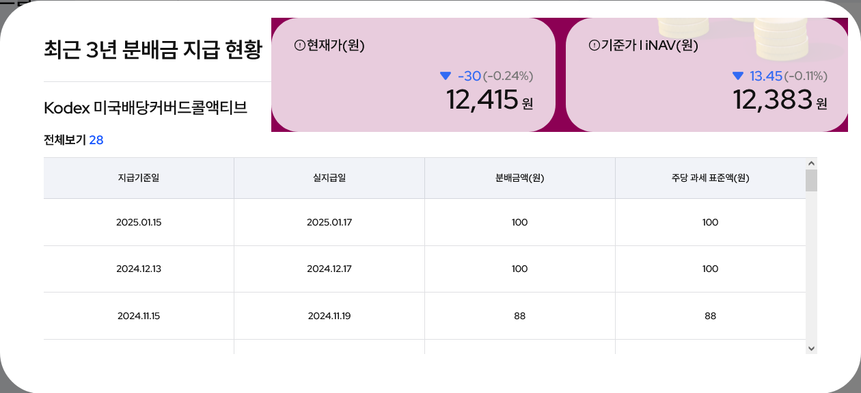Select the 2025.01.15 지급기준일 cell

[139, 222]
